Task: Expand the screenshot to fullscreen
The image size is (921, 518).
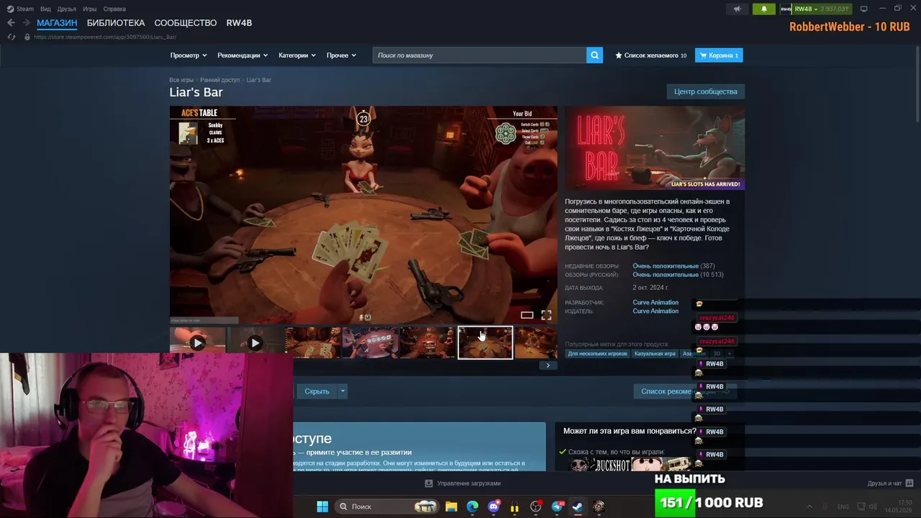Action: (x=546, y=315)
